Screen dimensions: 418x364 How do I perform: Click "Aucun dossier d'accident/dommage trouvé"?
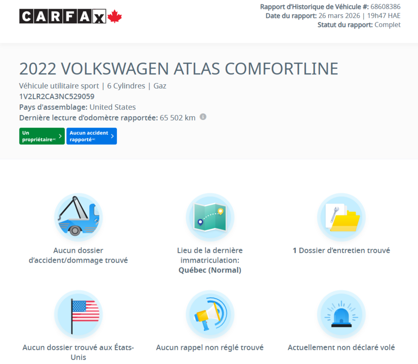pos(78,255)
